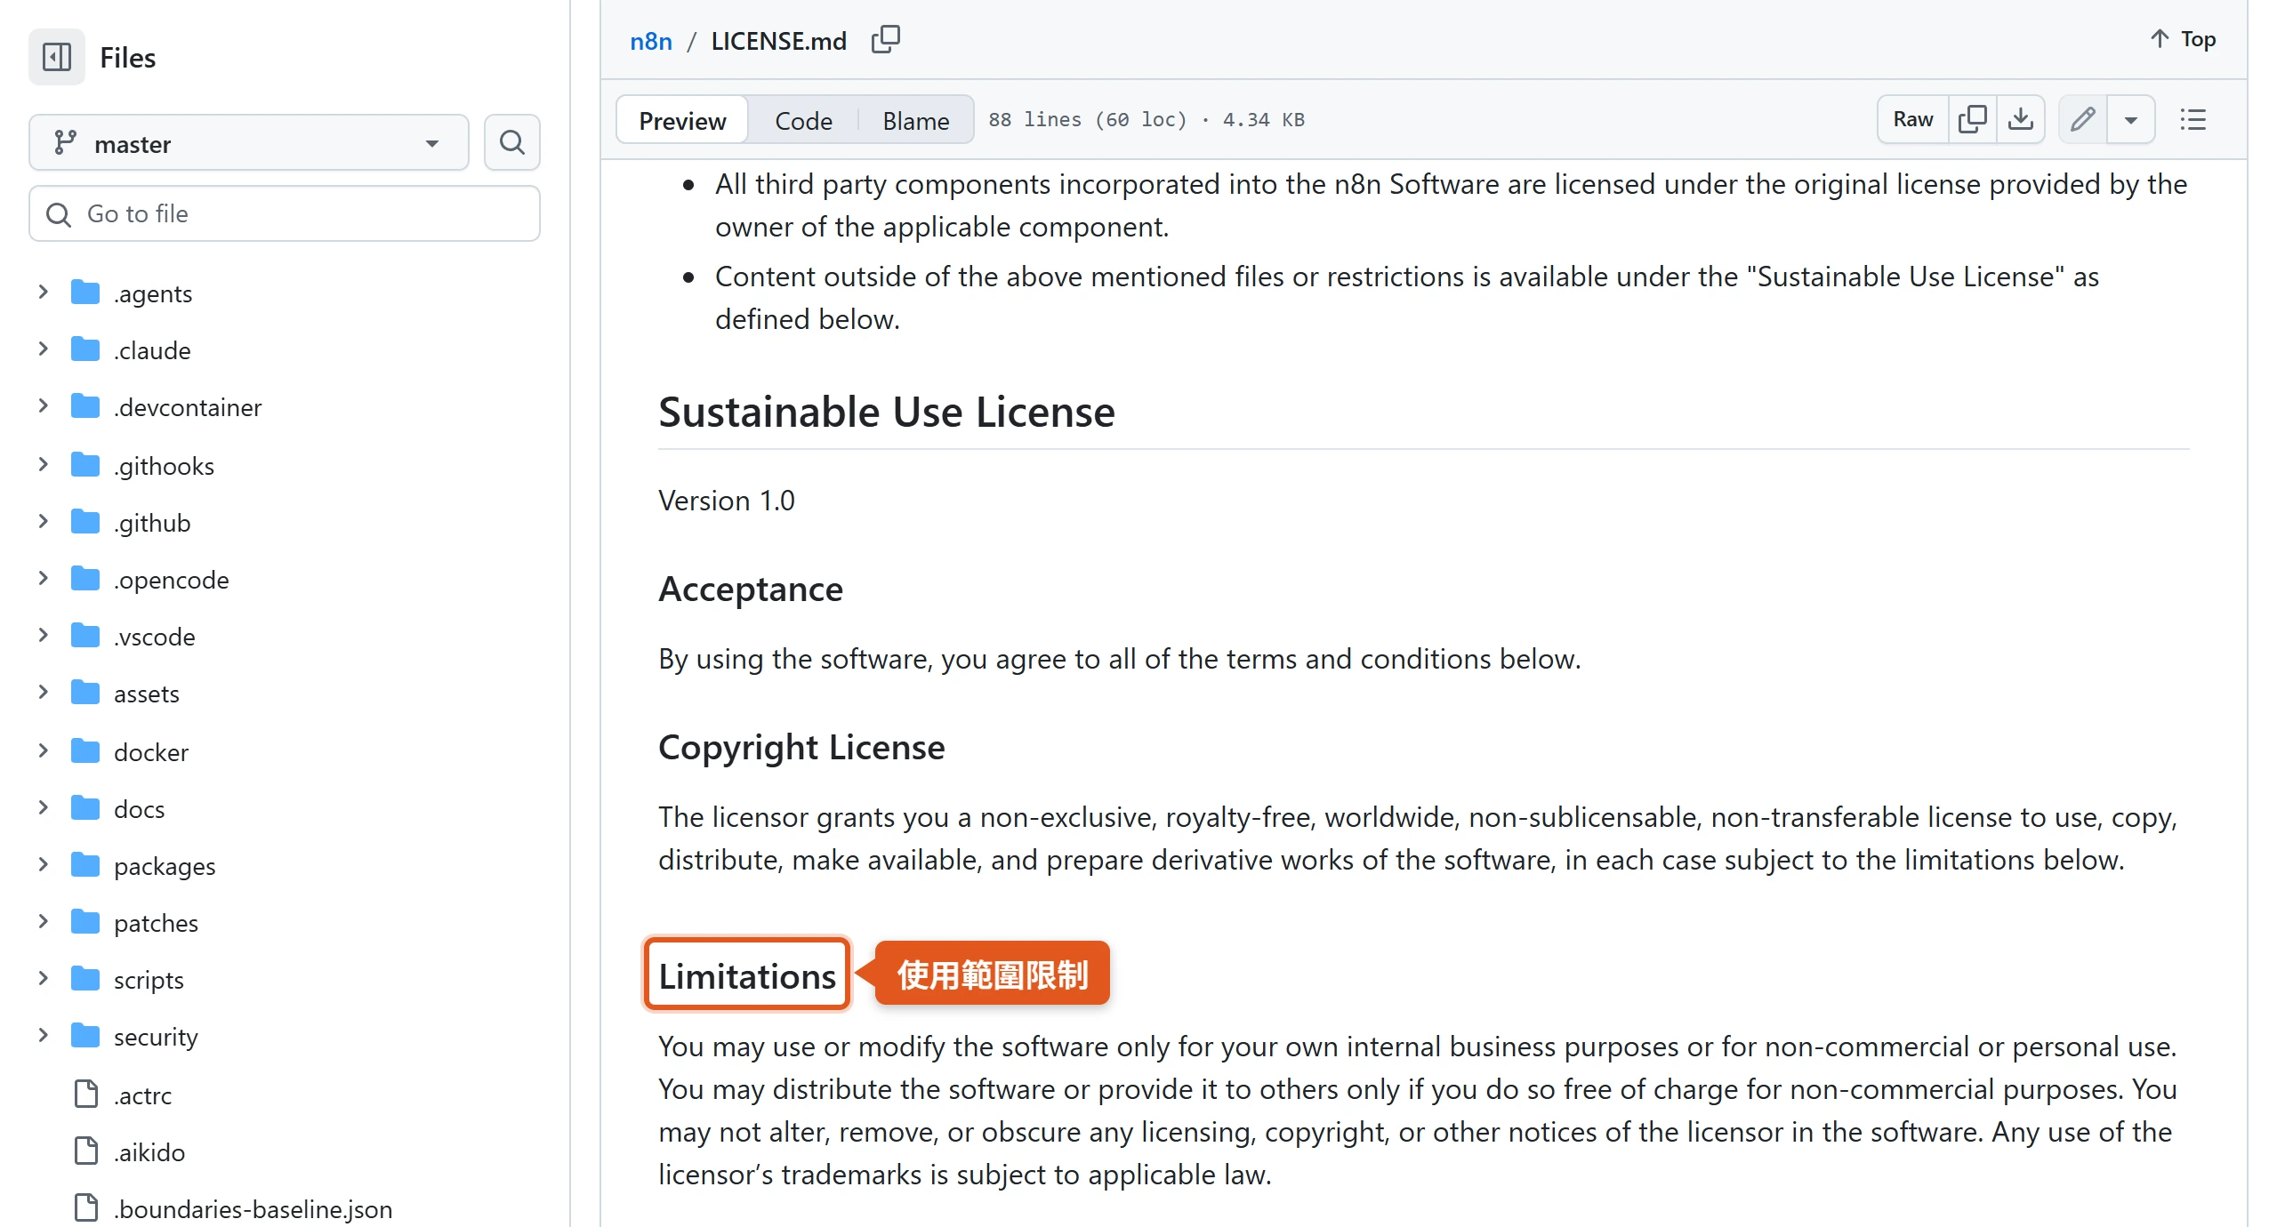Expand the packages folder chevron
This screenshot has width=2277, height=1227.
point(43,864)
